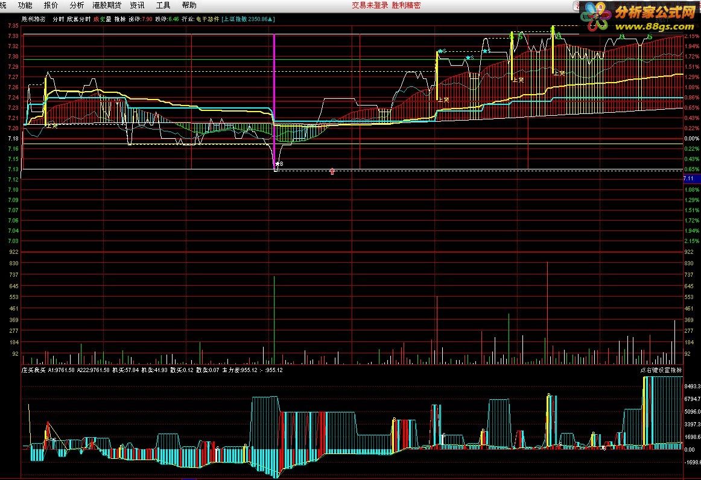Click the 欣景分时 indicator label
The image size is (701, 480).
tap(78, 19)
